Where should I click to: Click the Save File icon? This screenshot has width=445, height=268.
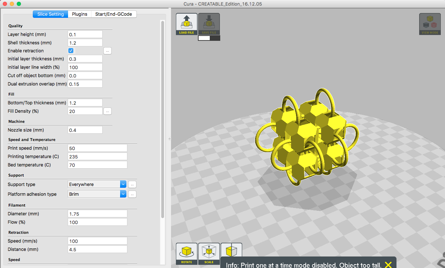coord(209,24)
